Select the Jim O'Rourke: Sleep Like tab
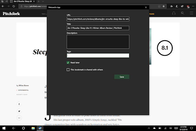Image resolution: width=196 pixels, height=131 pixels. [x=23, y=1]
